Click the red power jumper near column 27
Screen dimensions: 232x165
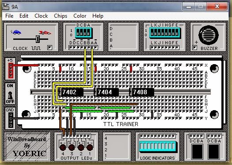pos(131,69)
